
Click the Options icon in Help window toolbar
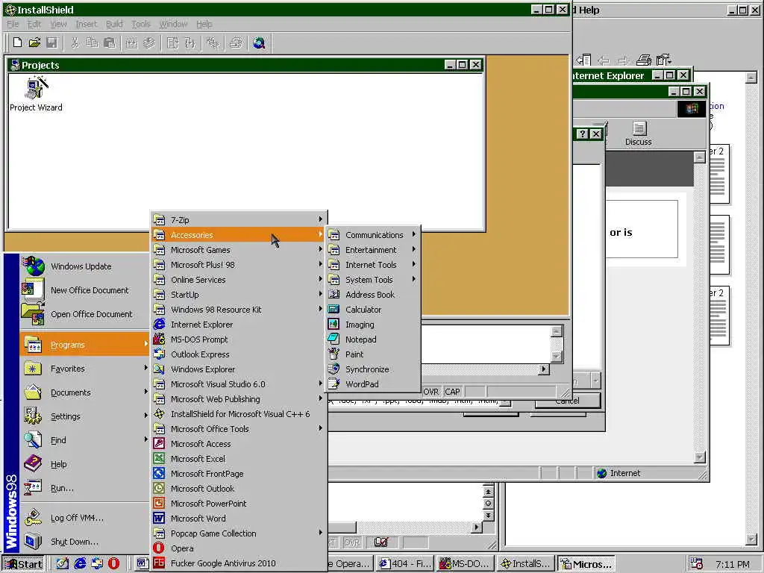coord(663,60)
